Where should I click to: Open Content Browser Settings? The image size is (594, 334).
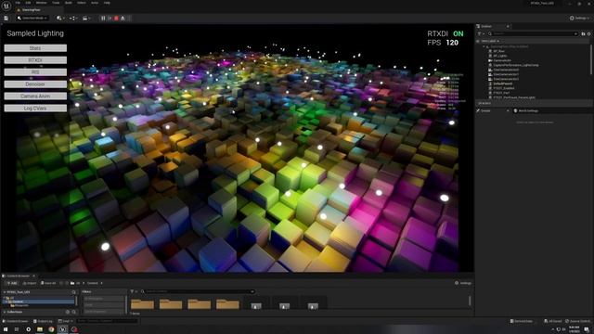click(x=463, y=283)
